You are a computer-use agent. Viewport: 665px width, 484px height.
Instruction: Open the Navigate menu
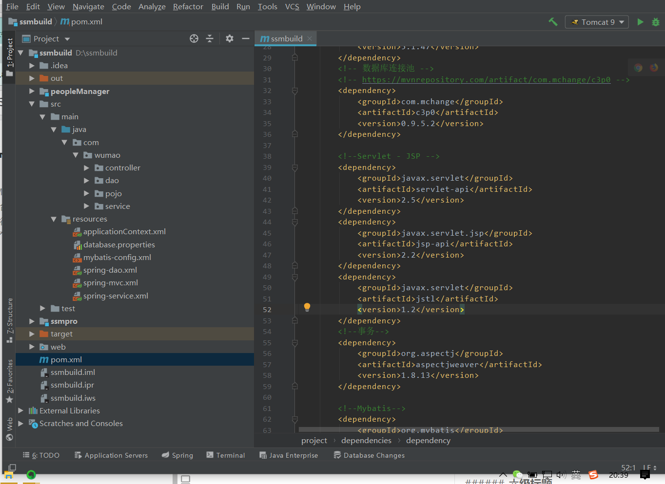88,6
